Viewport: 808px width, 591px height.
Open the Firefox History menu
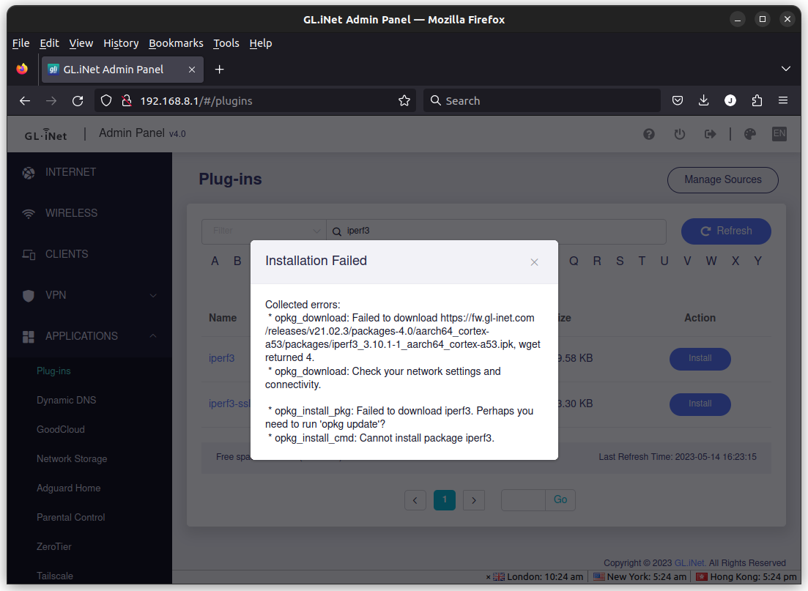click(121, 43)
